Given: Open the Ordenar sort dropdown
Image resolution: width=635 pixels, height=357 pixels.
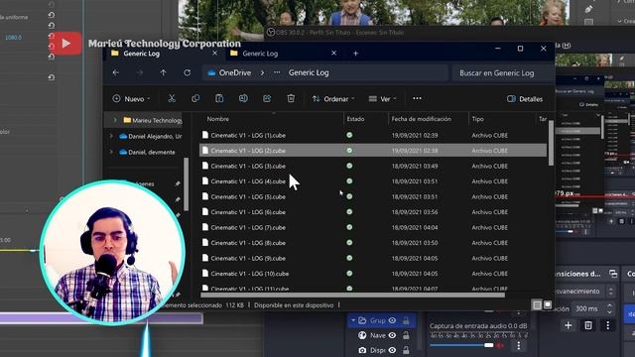Looking at the screenshot, I should (x=333, y=99).
